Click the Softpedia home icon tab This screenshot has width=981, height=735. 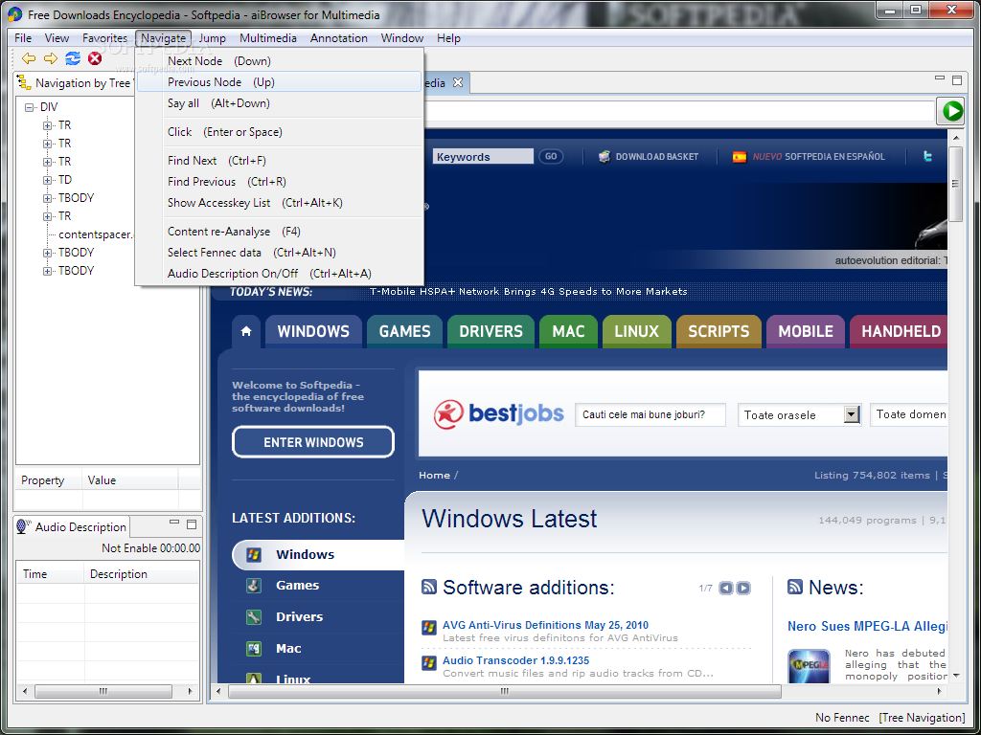246,331
